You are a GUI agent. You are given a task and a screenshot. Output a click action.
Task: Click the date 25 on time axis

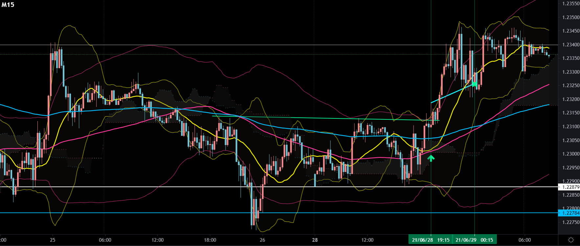53,240
